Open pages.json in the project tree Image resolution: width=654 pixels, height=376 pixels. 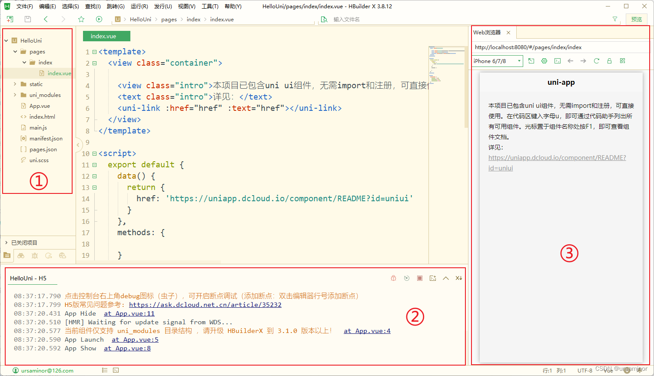click(x=43, y=150)
